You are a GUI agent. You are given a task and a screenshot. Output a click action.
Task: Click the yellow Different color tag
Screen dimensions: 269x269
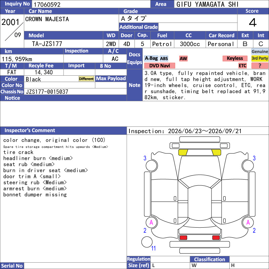(86, 79)
